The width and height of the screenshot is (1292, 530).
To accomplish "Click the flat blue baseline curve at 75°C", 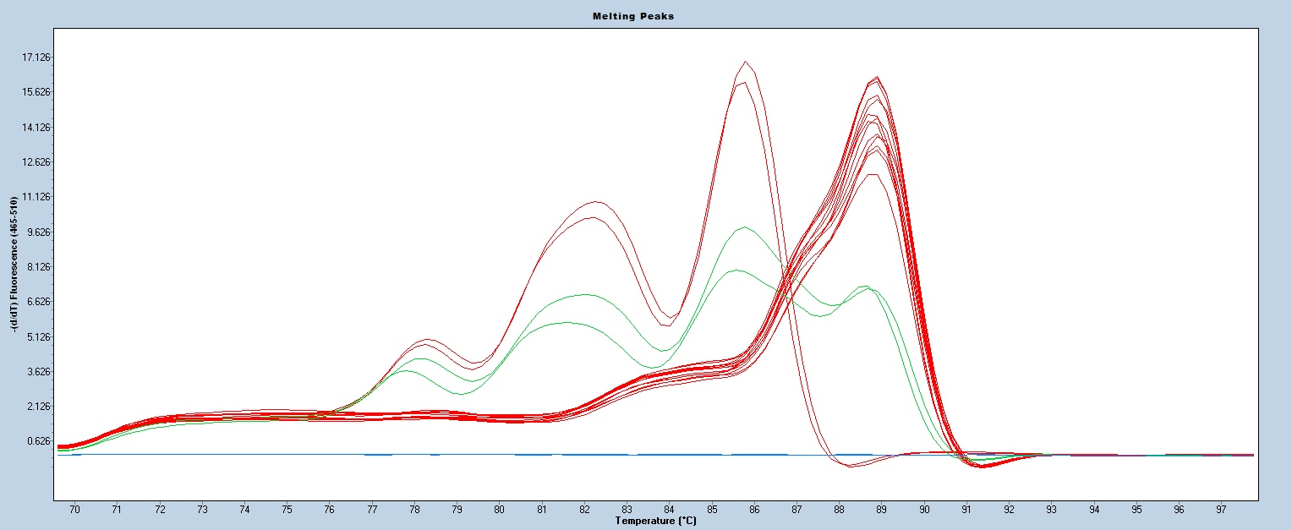I will (287, 455).
